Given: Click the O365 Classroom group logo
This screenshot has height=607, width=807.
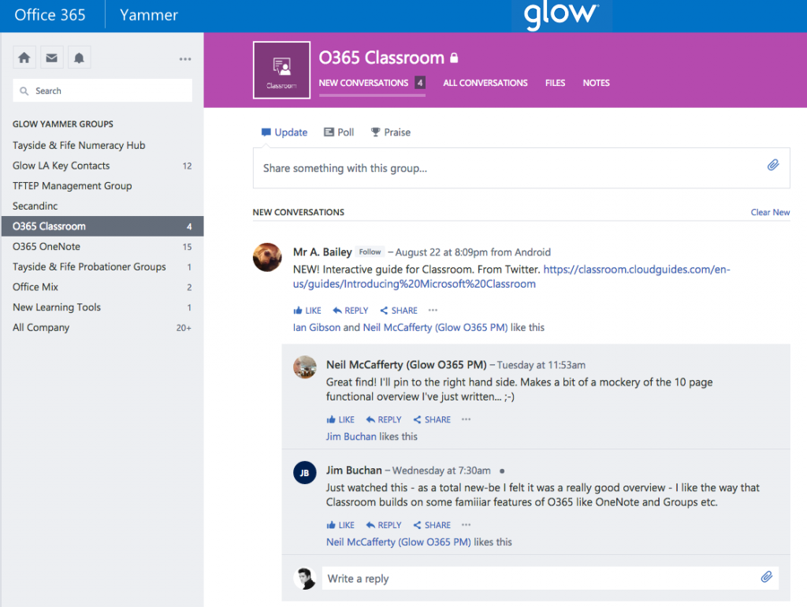Looking at the screenshot, I should [x=281, y=70].
